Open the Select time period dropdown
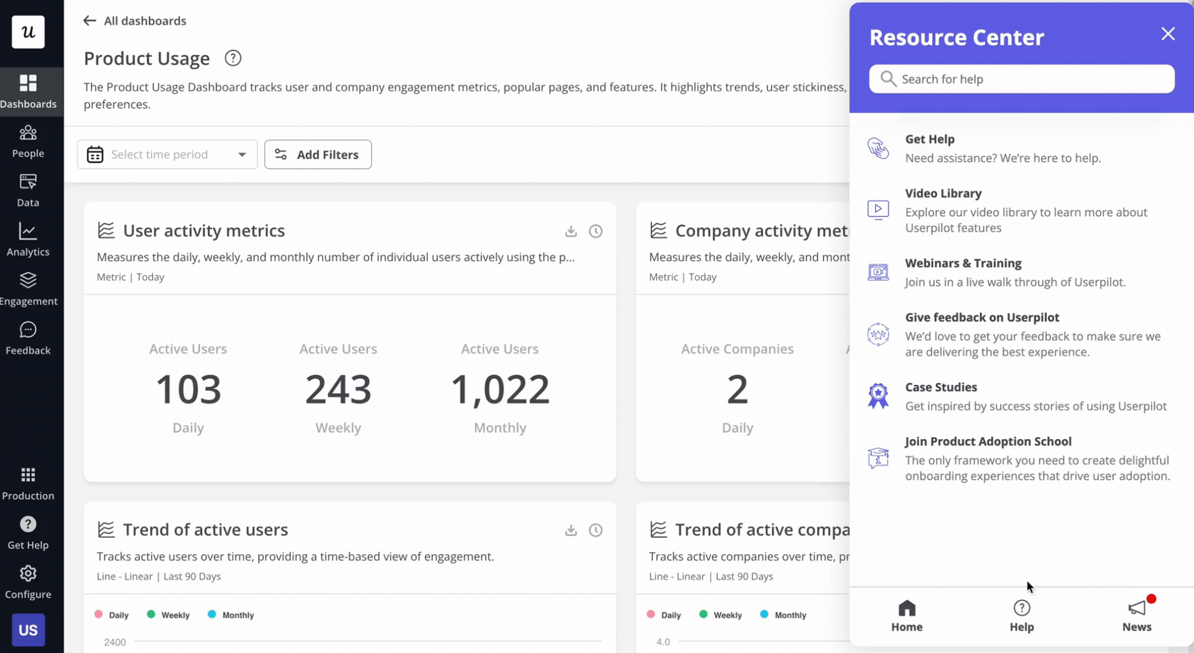The width and height of the screenshot is (1194, 653). tap(167, 154)
